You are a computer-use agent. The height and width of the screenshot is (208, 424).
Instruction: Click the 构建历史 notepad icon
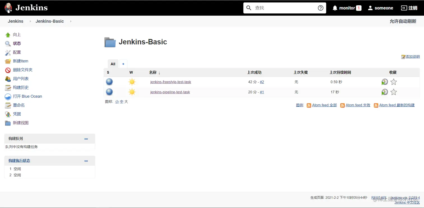tap(8, 88)
